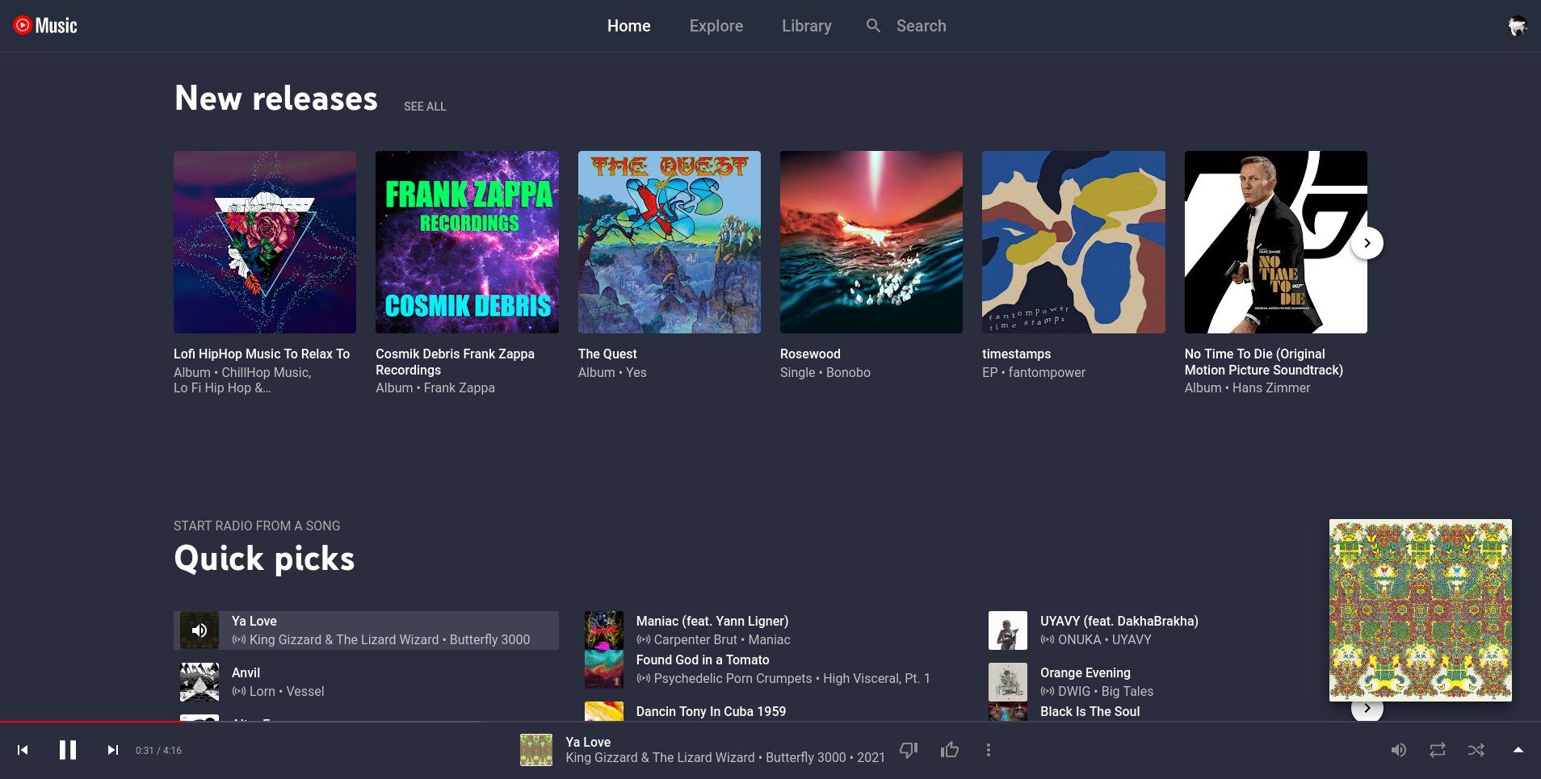Viewport: 1541px width, 779px height.
Task: Play Found God in a Tomato thumbnail
Action: click(604, 669)
